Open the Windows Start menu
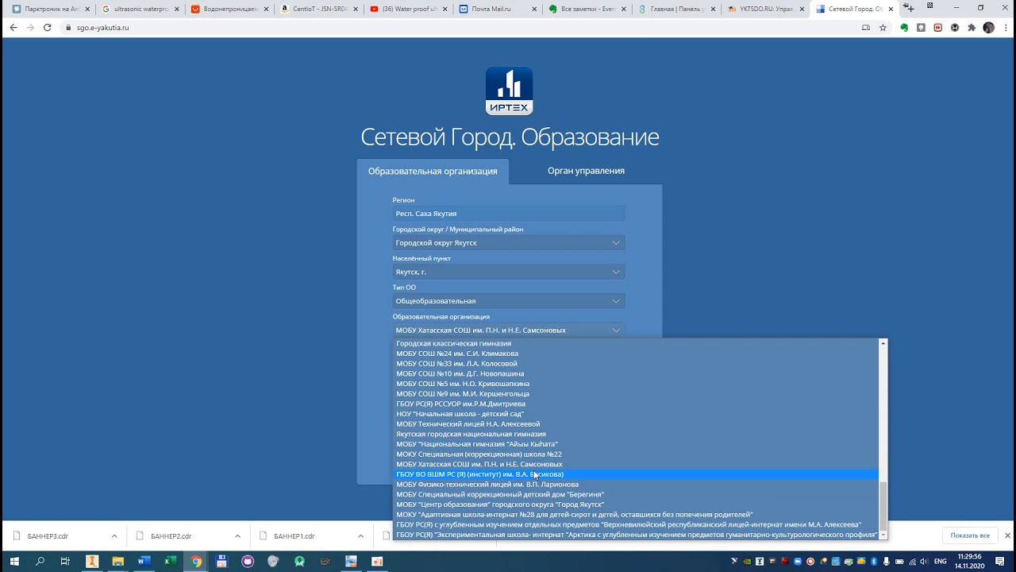1016x572 pixels. (x=14, y=562)
